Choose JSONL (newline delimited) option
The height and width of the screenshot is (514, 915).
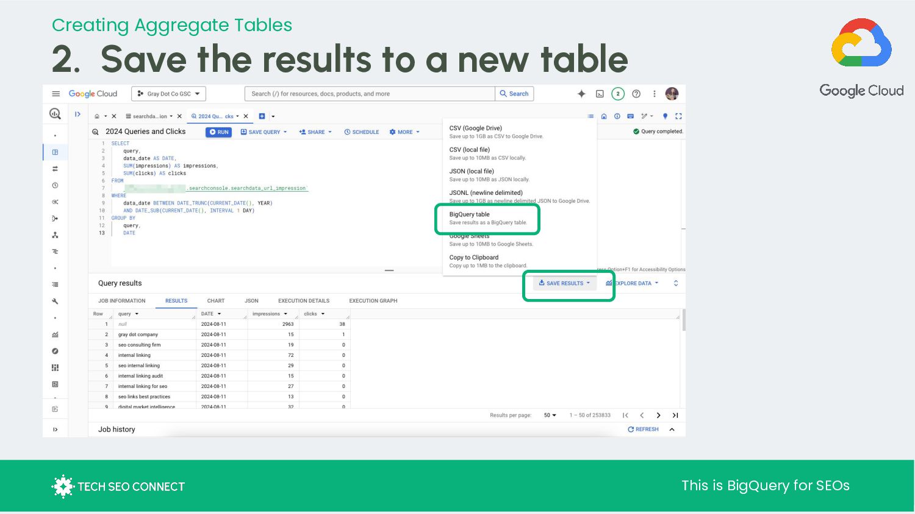[x=519, y=197]
